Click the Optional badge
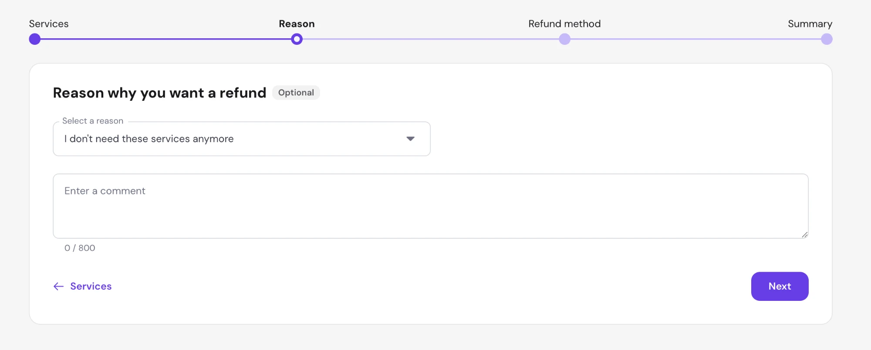The width and height of the screenshot is (871, 350). tap(296, 93)
